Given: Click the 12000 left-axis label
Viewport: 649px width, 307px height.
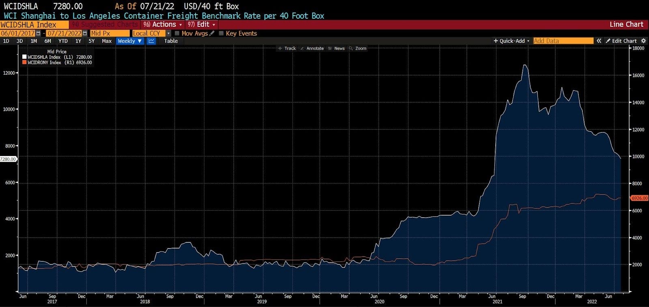Looking at the screenshot, I should [9, 73].
